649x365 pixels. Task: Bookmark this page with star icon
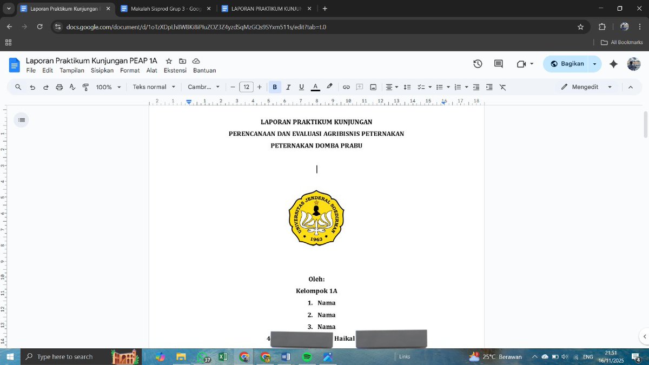[x=580, y=26]
